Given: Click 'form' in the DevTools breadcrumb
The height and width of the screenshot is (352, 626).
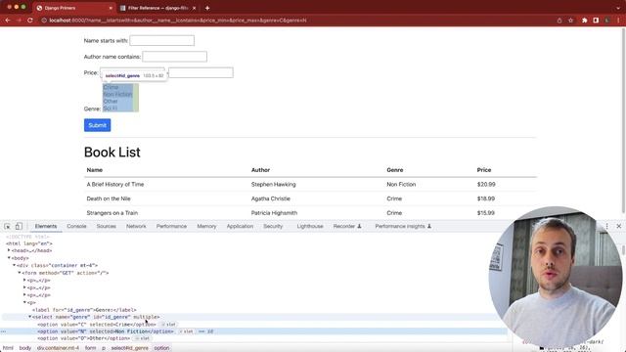Looking at the screenshot, I should tap(91, 348).
